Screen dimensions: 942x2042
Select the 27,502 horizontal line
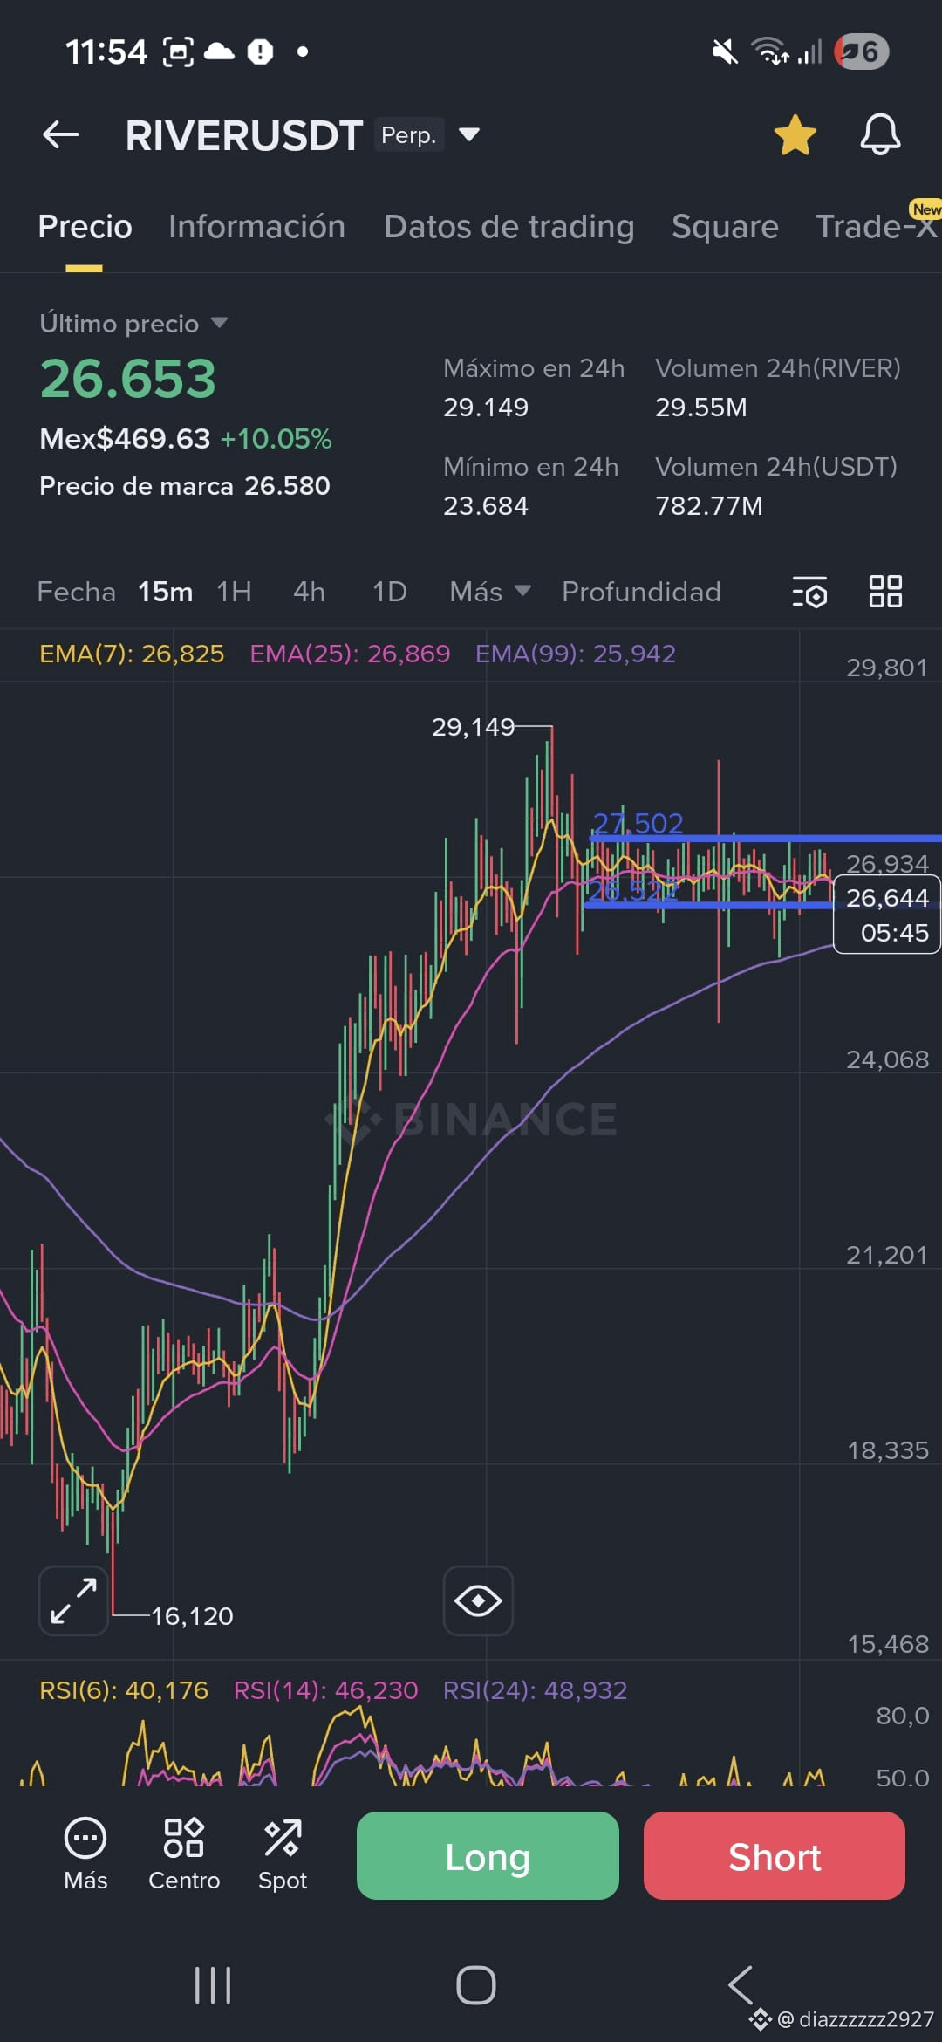point(766,838)
